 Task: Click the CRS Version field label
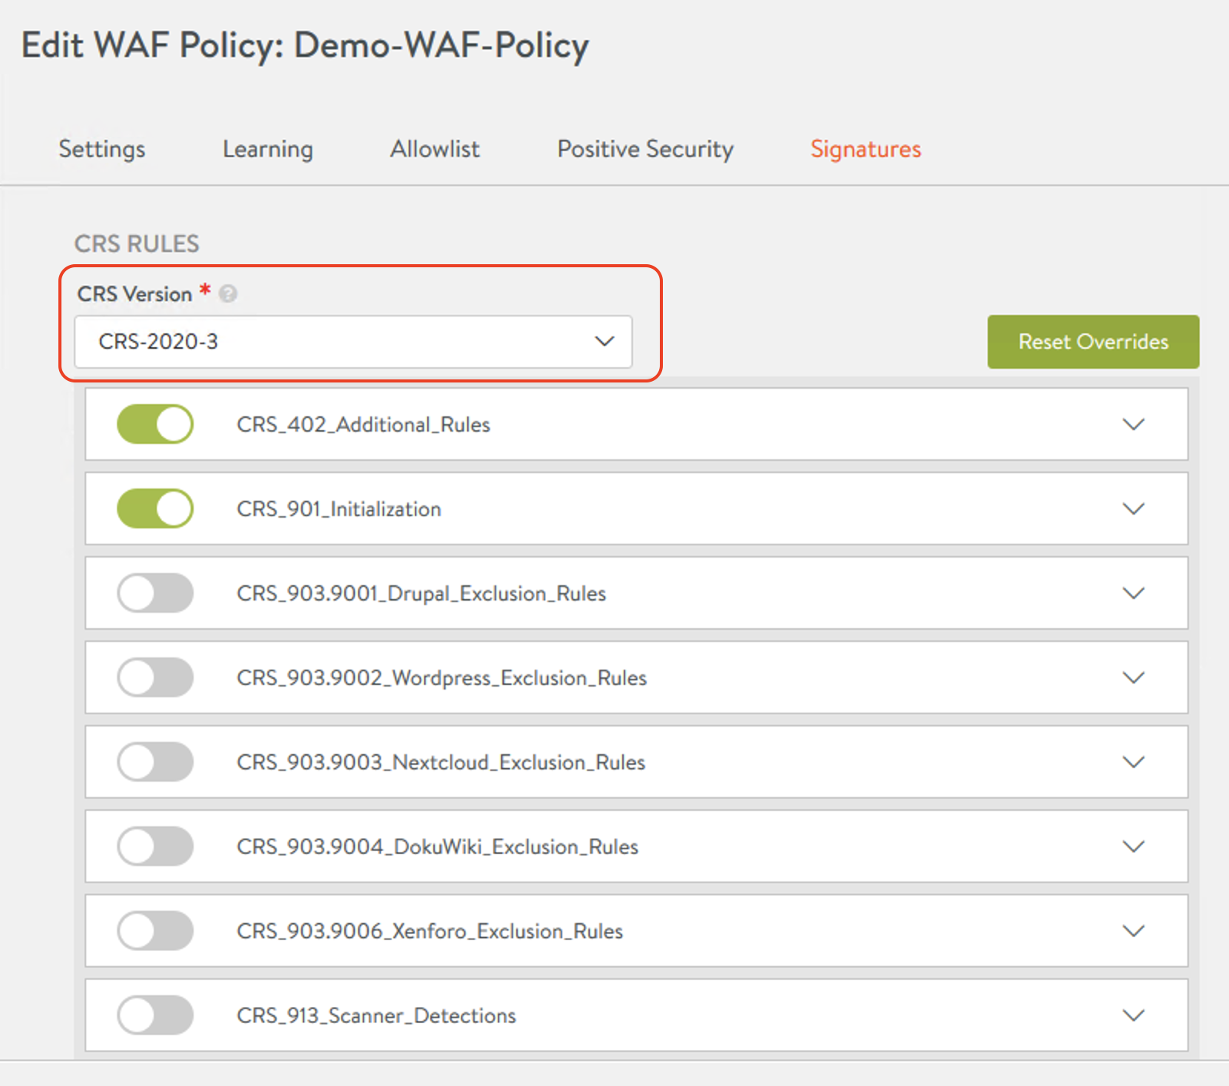coord(134,294)
